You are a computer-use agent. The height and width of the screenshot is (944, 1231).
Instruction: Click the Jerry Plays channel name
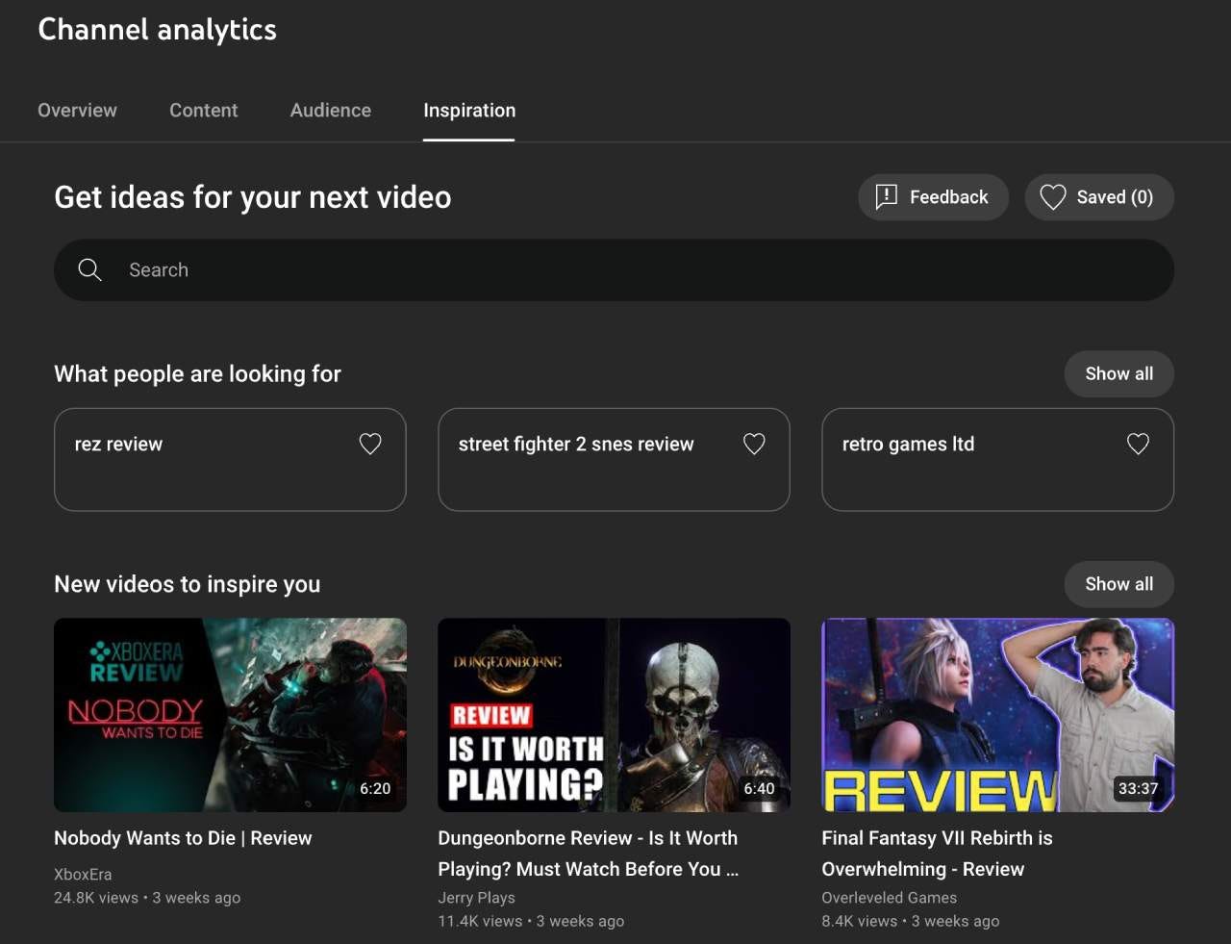pyautogui.click(x=476, y=898)
